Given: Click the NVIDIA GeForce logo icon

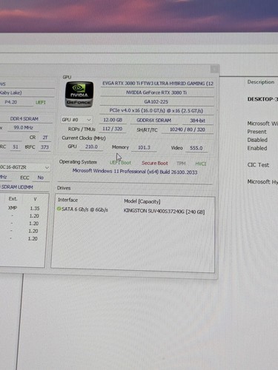Looking at the screenshot, I should tap(79, 95).
